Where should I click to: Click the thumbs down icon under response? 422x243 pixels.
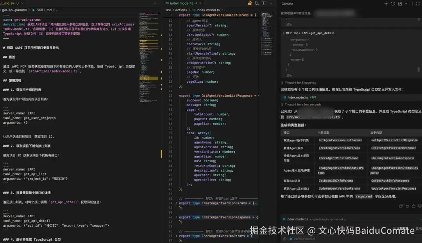[x=420, y=206]
